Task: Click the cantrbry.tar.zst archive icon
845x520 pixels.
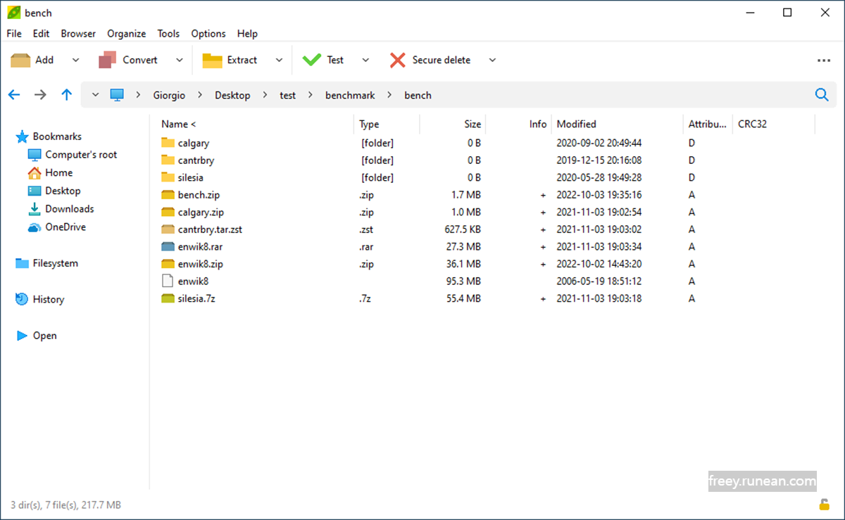Action: coord(168,229)
